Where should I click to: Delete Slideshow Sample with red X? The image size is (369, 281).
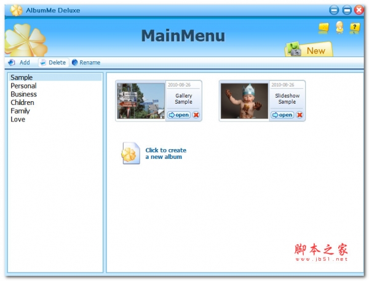pos(300,115)
